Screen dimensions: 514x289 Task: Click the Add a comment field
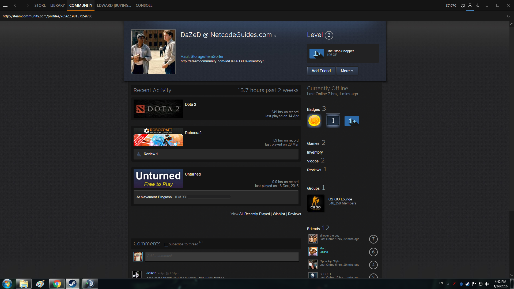click(222, 256)
